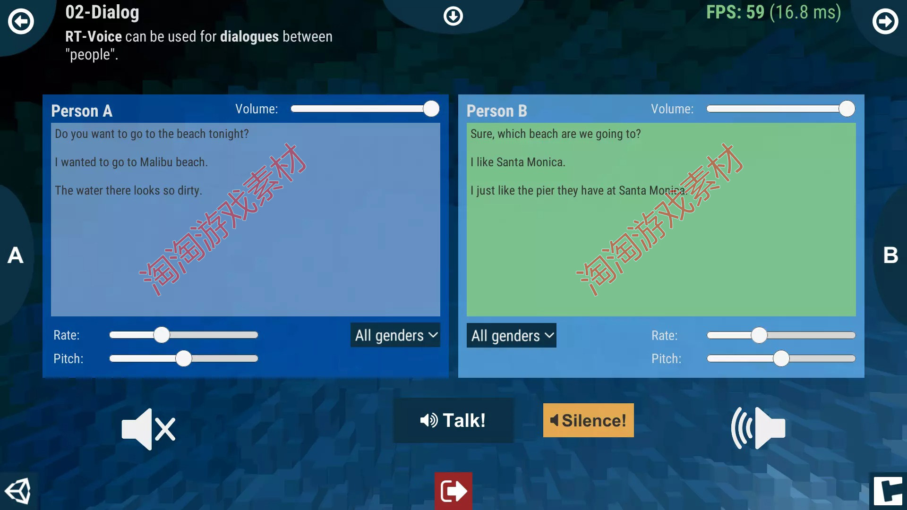The width and height of the screenshot is (907, 510).
Task: Expand Person B All Genders dropdown
Action: pyautogui.click(x=511, y=334)
